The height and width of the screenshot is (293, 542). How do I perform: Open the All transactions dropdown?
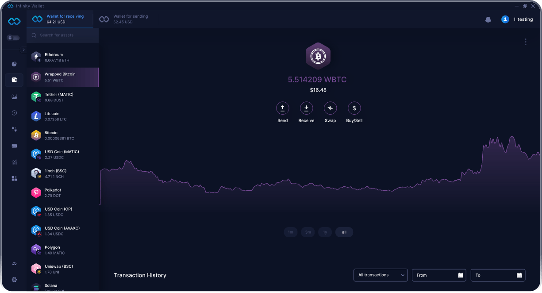[381, 275]
